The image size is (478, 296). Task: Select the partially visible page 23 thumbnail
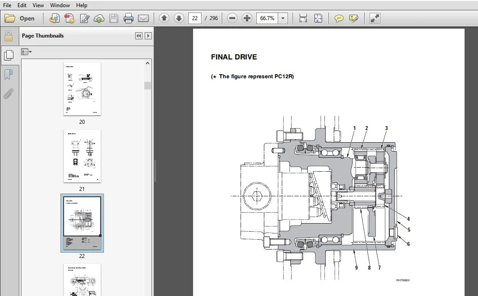pyautogui.click(x=82, y=279)
